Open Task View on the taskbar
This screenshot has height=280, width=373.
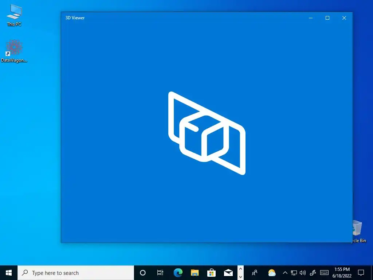160,273
